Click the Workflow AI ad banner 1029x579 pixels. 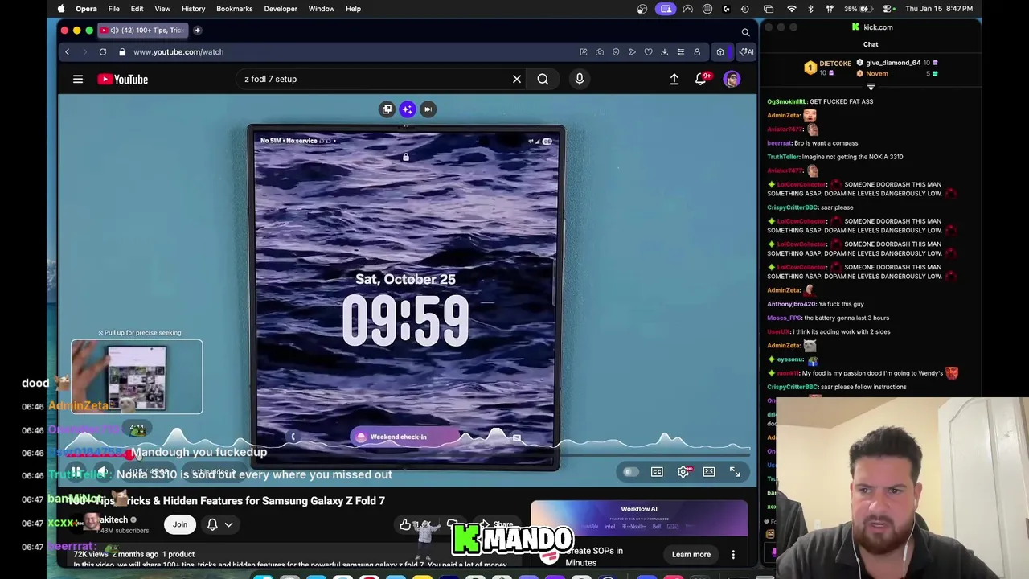click(x=639, y=518)
